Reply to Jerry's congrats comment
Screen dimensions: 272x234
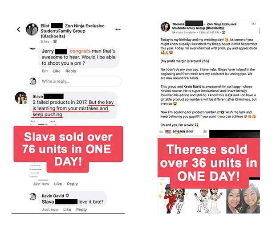pyautogui.click(x=71, y=71)
